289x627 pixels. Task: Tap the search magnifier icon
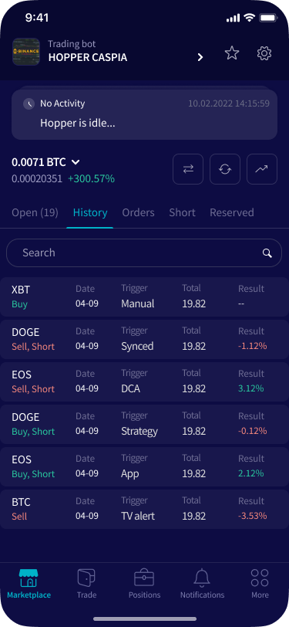pos(267,253)
